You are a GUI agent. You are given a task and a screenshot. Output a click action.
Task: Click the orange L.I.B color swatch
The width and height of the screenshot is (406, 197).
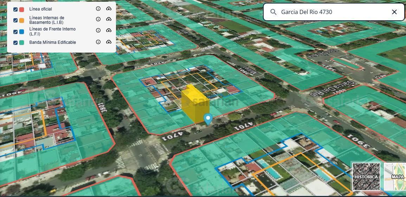(22, 20)
